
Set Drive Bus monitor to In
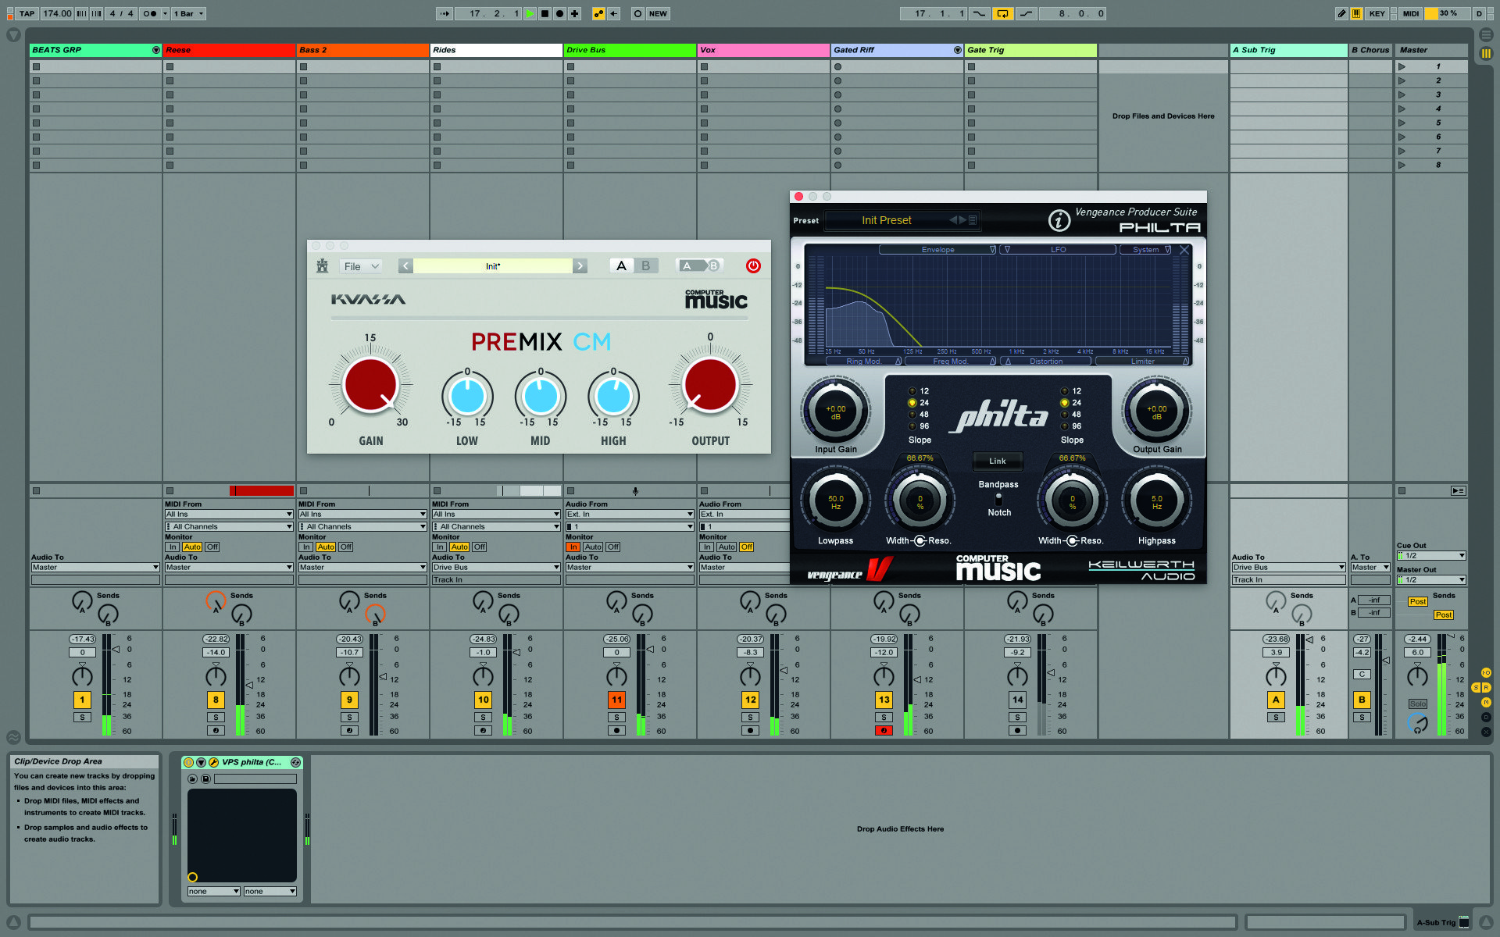[573, 547]
